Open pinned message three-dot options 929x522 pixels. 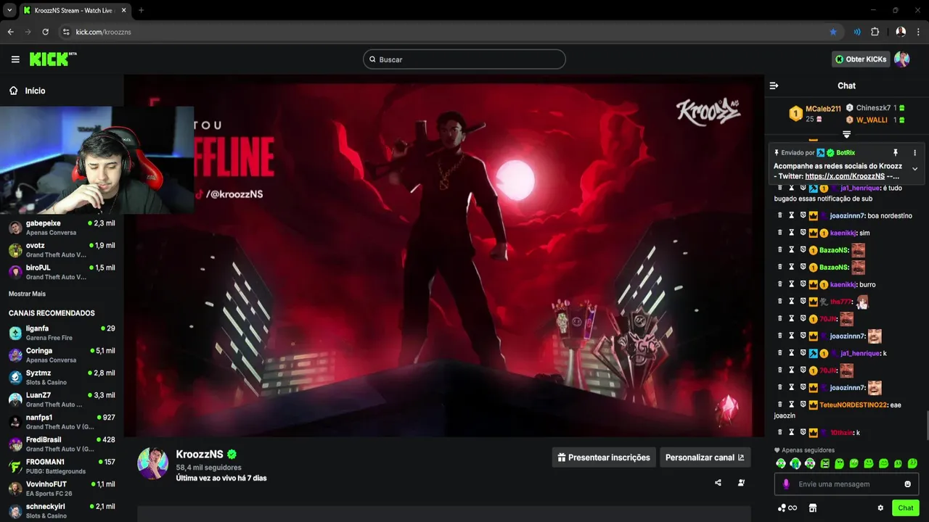pyautogui.click(x=914, y=153)
